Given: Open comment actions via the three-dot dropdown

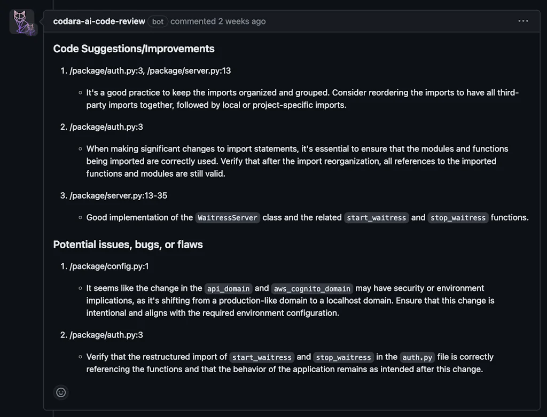Looking at the screenshot, I should pos(523,21).
